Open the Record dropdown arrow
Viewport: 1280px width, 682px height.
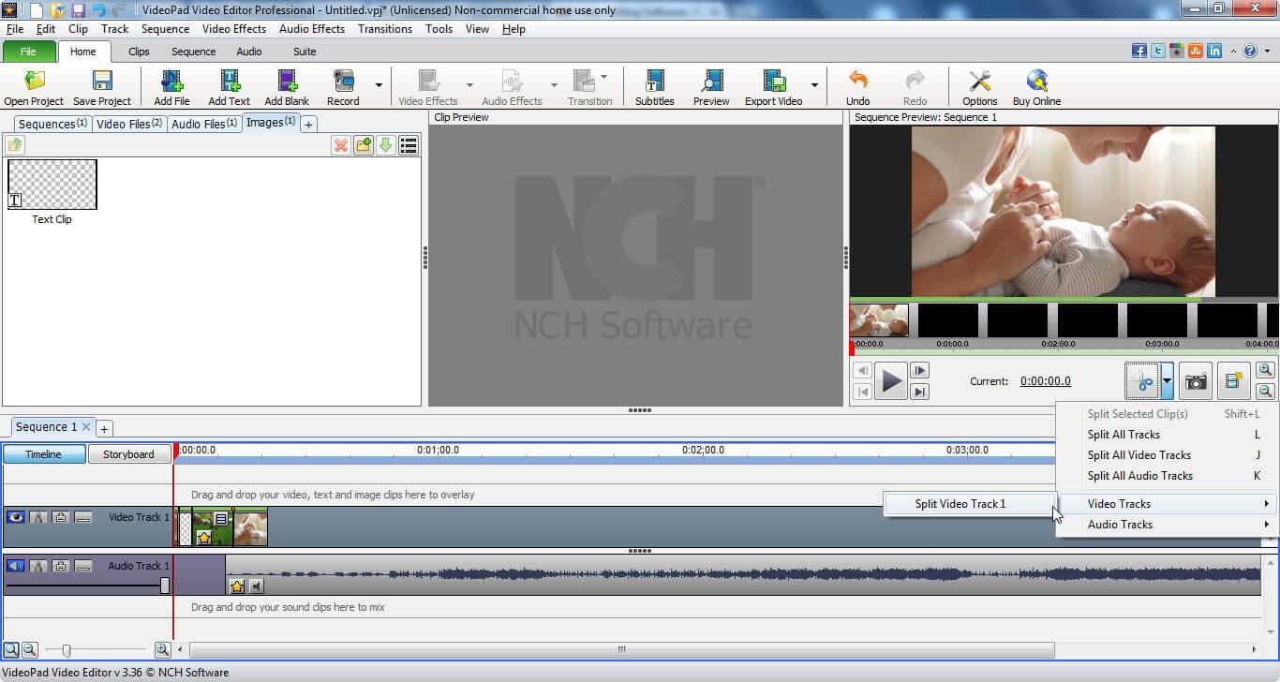379,85
